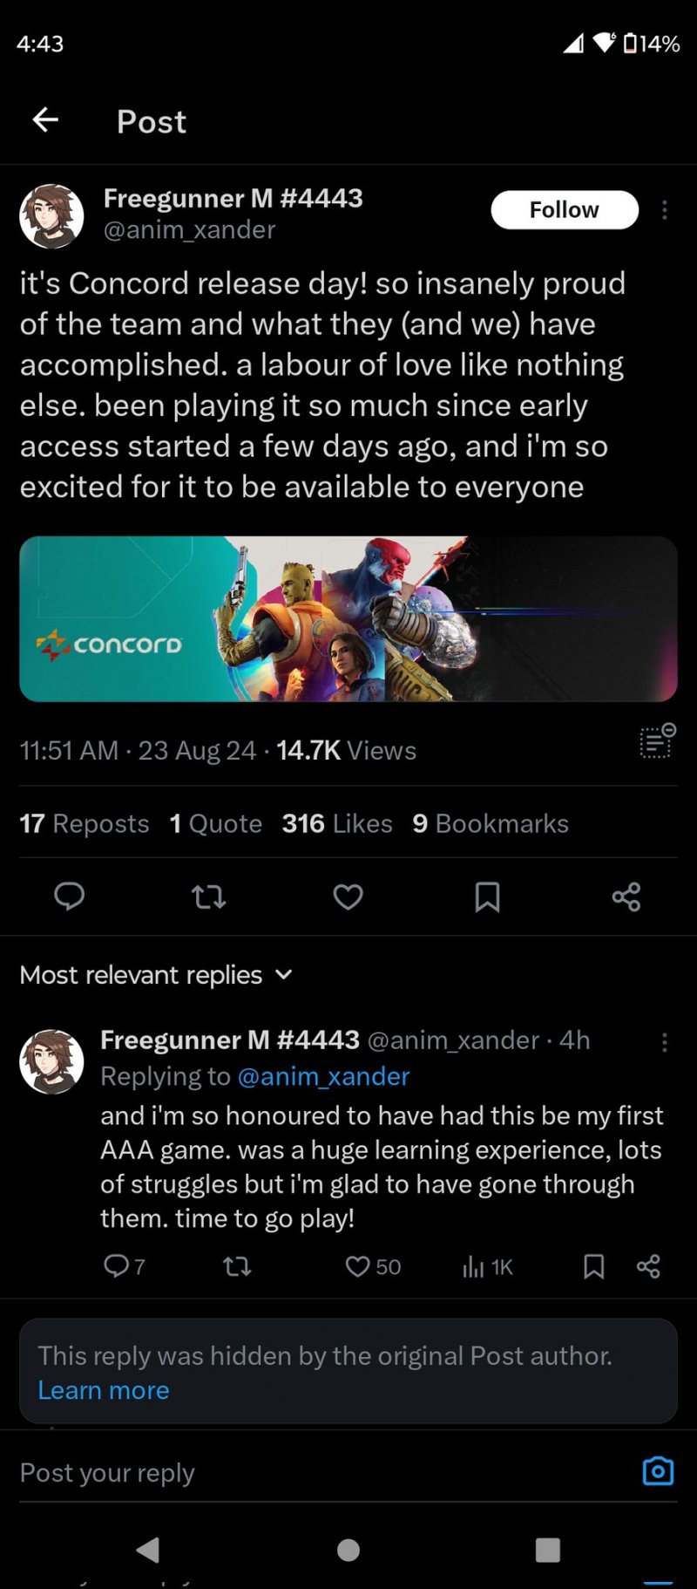The height and width of the screenshot is (1589, 697).
Task: View analytics for the 1K-view reply
Action: click(487, 1266)
